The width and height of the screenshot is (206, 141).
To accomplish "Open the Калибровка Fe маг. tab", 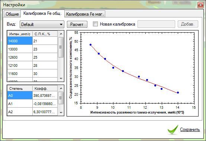I will coord(85,14).
